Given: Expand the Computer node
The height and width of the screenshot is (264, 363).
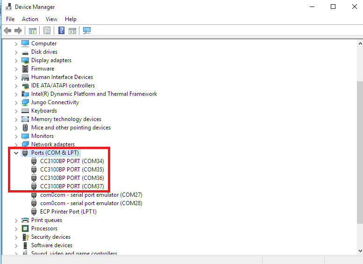Looking at the screenshot, I should pyautogui.click(x=16, y=44).
